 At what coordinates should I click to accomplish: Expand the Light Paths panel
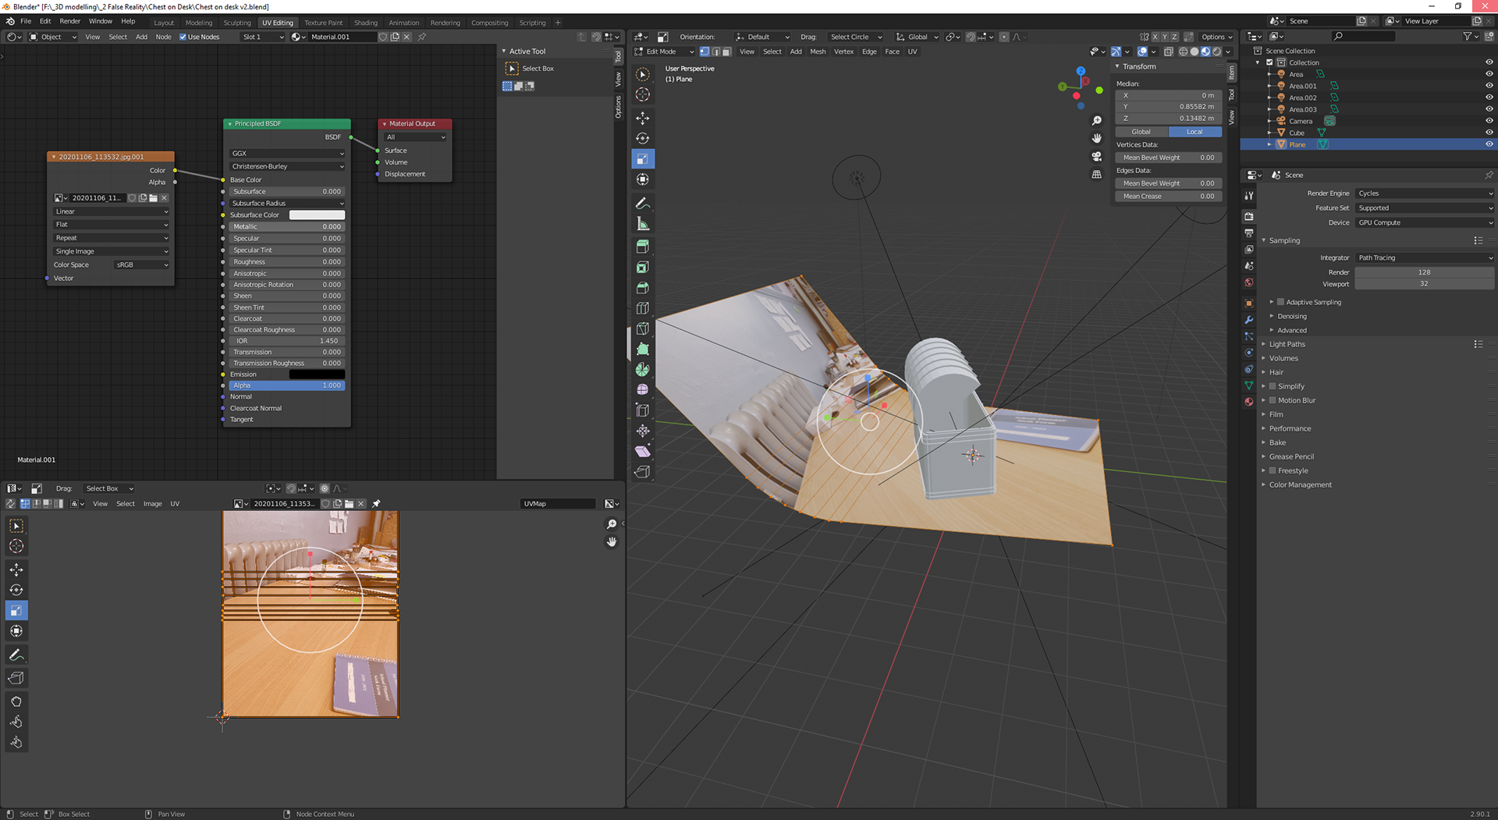1286,344
